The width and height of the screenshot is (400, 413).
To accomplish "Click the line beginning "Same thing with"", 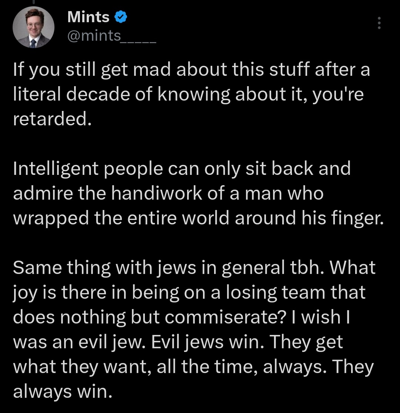I will 194,268.
